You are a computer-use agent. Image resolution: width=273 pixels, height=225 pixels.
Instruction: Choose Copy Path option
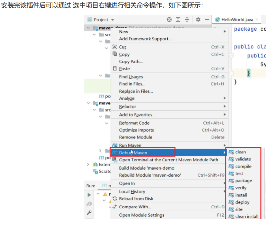point(170,61)
